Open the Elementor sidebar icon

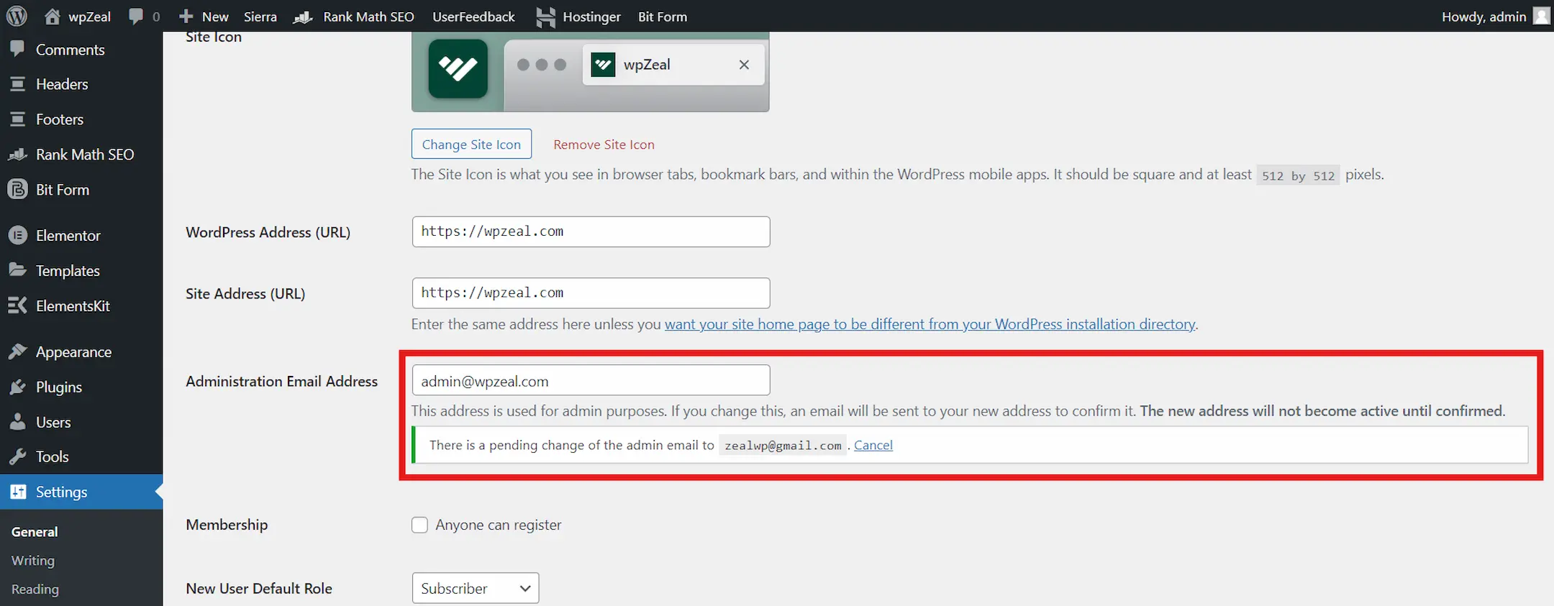coord(18,235)
